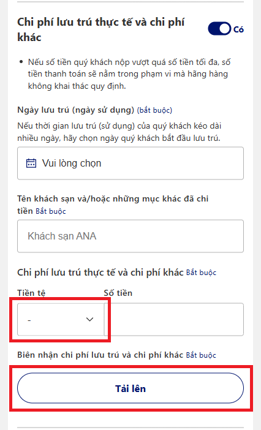Click the "Tiền tệ" field label
261x430 pixels.
31,293
